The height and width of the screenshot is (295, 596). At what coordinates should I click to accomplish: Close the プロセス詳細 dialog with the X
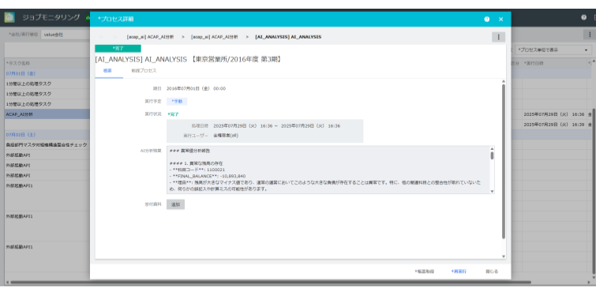(500, 20)
